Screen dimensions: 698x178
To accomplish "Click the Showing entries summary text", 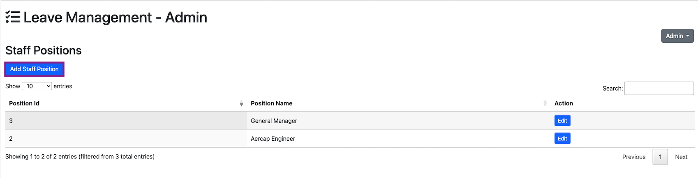I will click(x=80, y=157).
